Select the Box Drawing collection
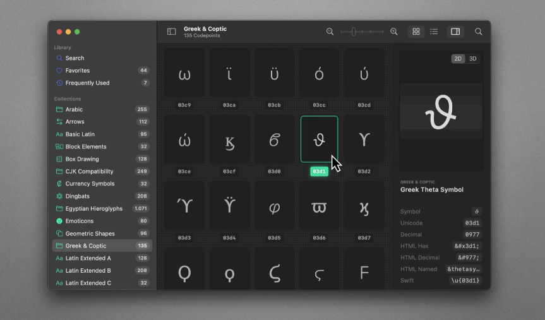 coord(102,159)
